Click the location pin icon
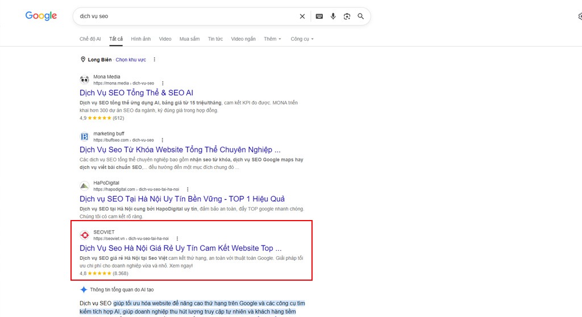Viewport: 582px width, 317px height. (83, 59)
